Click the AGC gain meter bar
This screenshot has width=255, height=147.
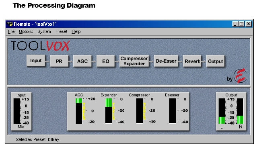tap(79, 111)
